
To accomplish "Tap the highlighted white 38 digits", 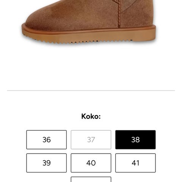I will [x=135, y=140].
